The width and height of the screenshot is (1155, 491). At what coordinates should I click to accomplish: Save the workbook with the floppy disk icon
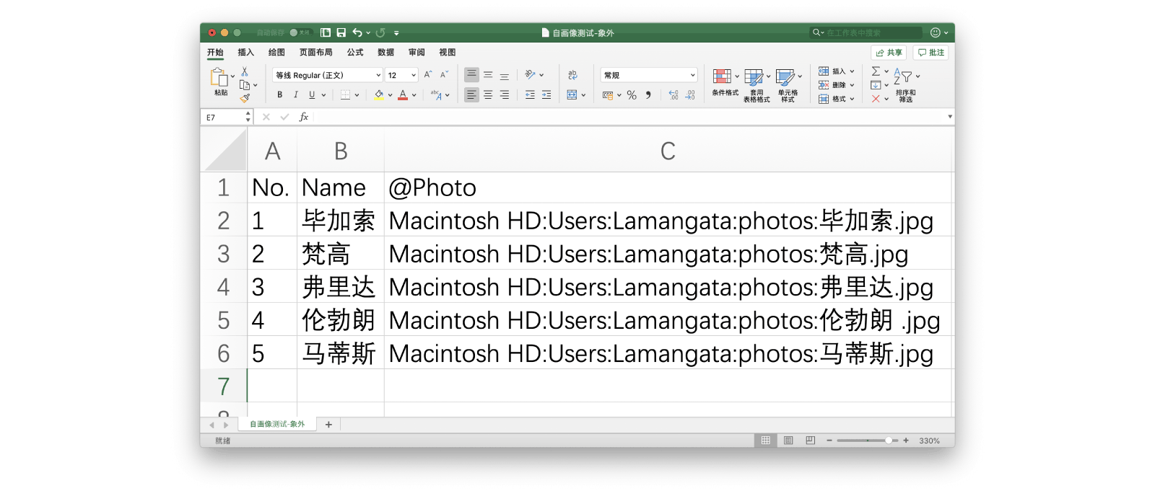[341, 32]
